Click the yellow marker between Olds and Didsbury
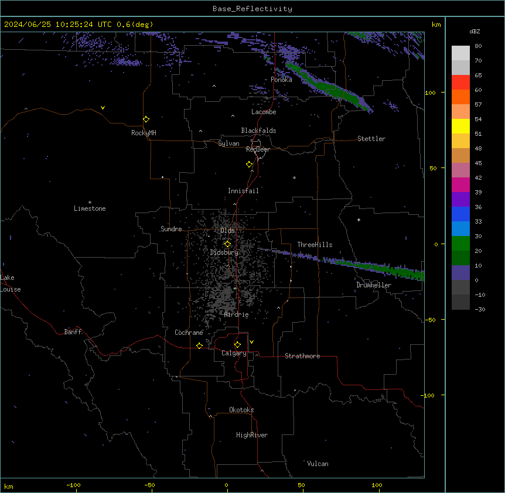 (227, 244)
